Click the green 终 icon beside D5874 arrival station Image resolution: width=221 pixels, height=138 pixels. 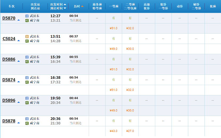pyautogui.click(x=27, y=82)
